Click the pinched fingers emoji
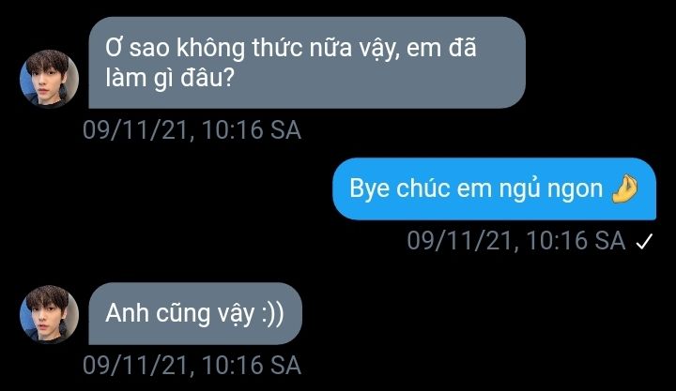Image resolution: width=676 pixels, height=391 pixels. pyautogui.click(x=624, y=188)
